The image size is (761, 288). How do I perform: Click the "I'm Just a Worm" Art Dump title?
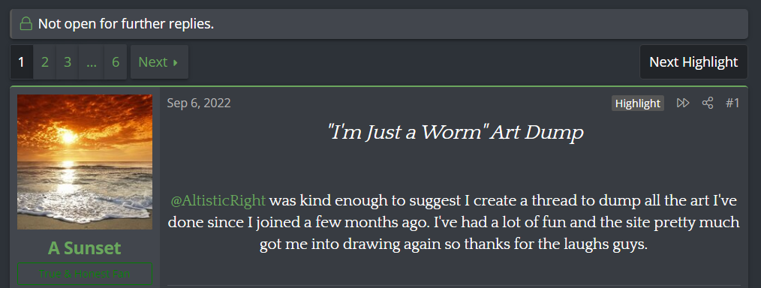(455, 132)
